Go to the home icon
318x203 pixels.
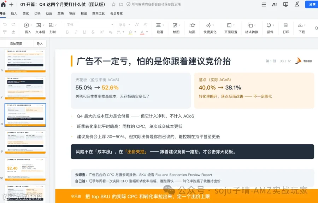click(3, 4)
